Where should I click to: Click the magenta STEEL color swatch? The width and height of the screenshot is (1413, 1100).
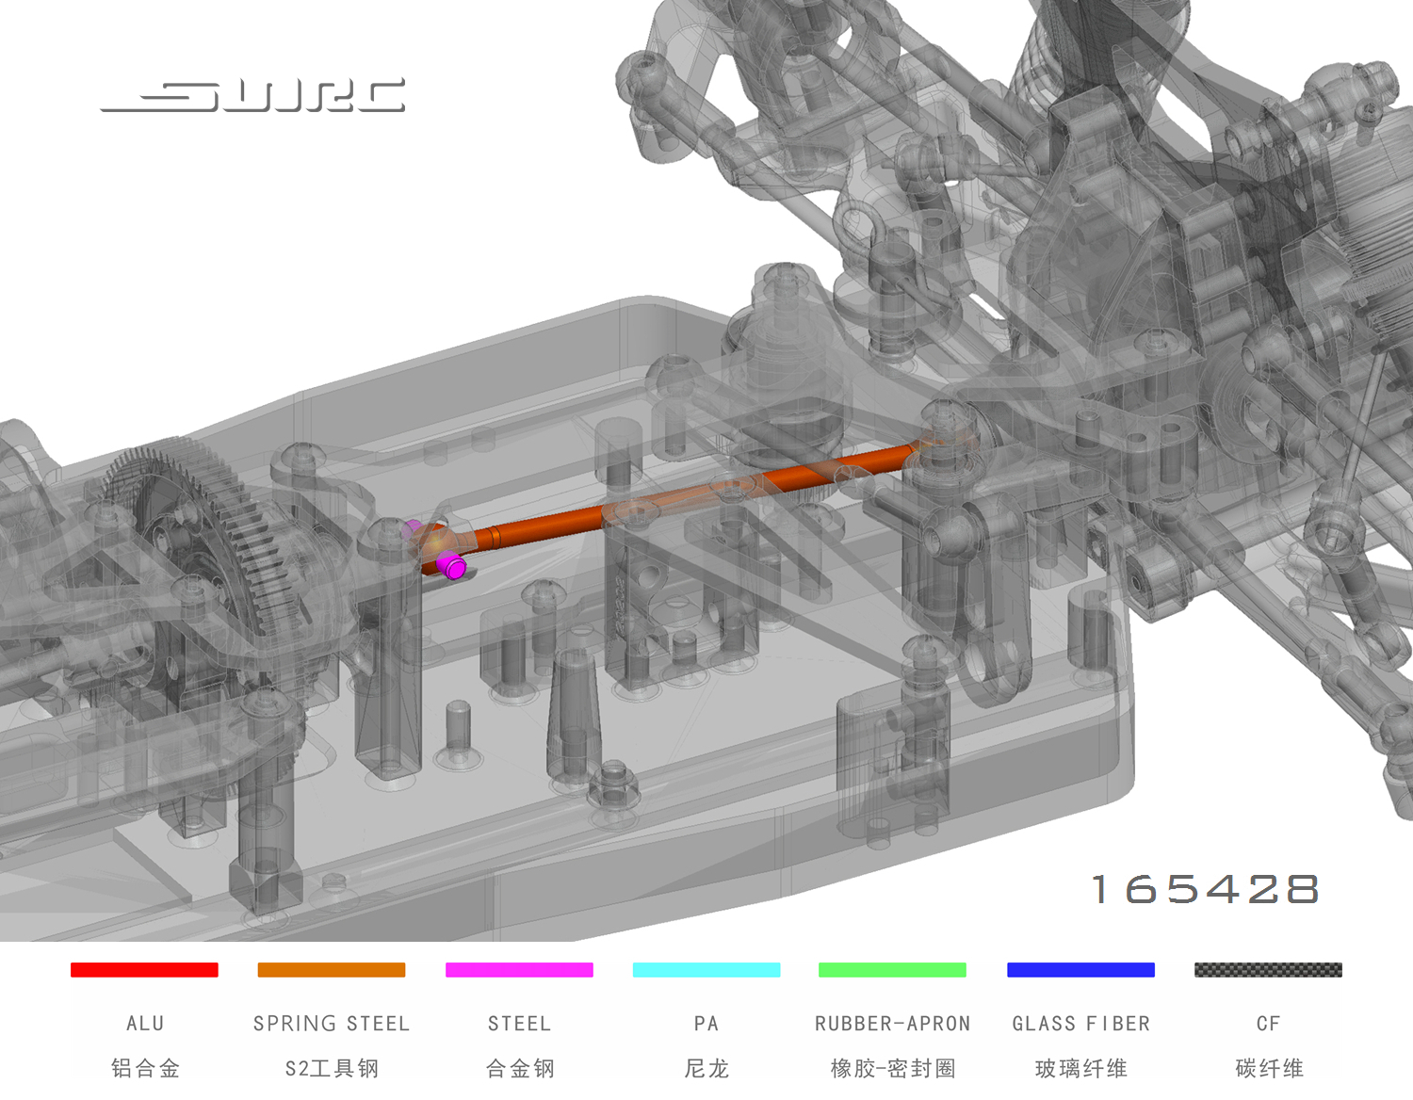click(x=519, y=970)
